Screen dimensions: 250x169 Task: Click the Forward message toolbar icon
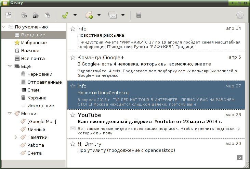pos(47,15)
